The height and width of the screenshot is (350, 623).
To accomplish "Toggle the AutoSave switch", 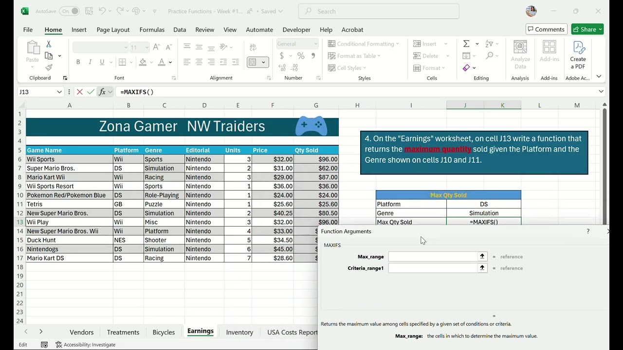I will [69, 11].
